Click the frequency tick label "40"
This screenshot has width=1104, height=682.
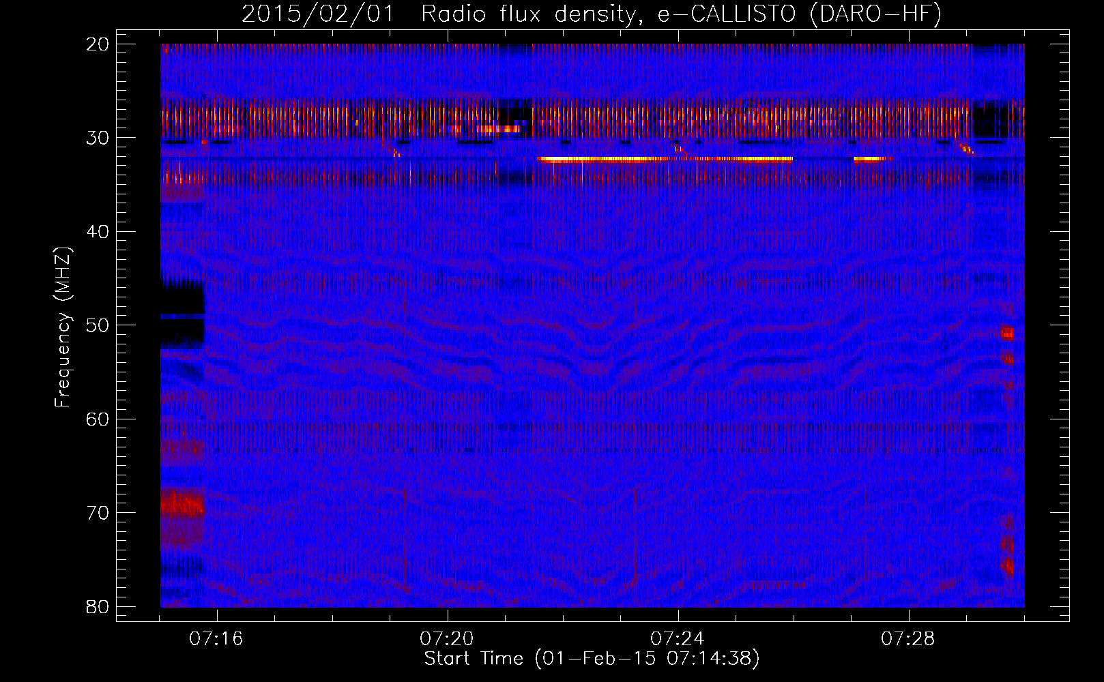point(98,232)
